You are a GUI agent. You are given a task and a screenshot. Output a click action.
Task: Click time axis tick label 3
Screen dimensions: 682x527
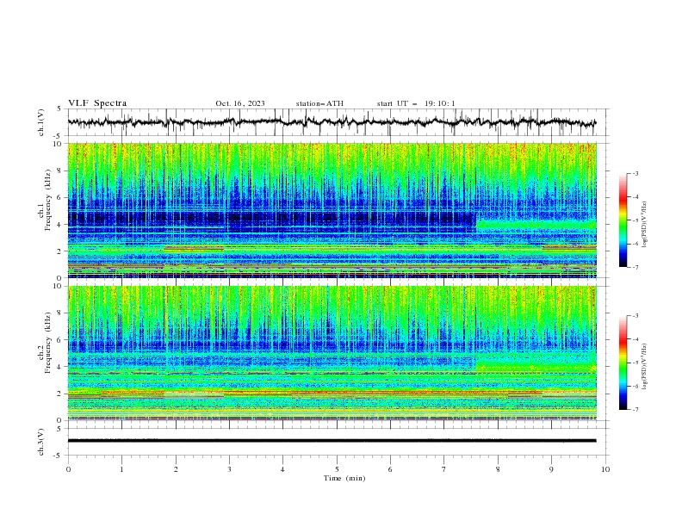pyautogui.click(x=229, y=469)
